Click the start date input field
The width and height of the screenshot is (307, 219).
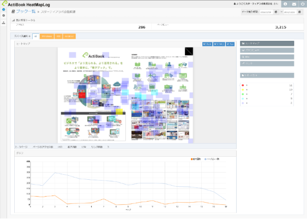tap(266, 12)
